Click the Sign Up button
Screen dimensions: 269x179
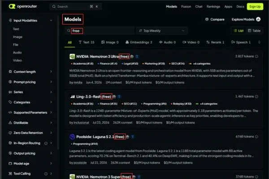[255, 7]
